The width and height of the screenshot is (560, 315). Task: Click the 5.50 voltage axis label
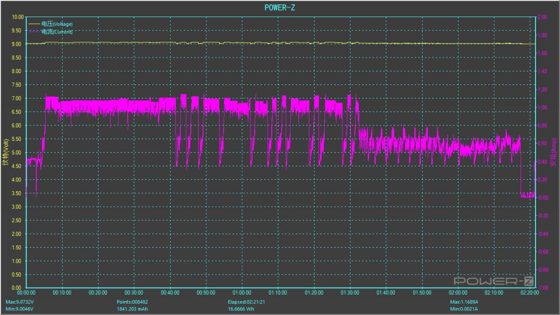[x=17, y=139]
